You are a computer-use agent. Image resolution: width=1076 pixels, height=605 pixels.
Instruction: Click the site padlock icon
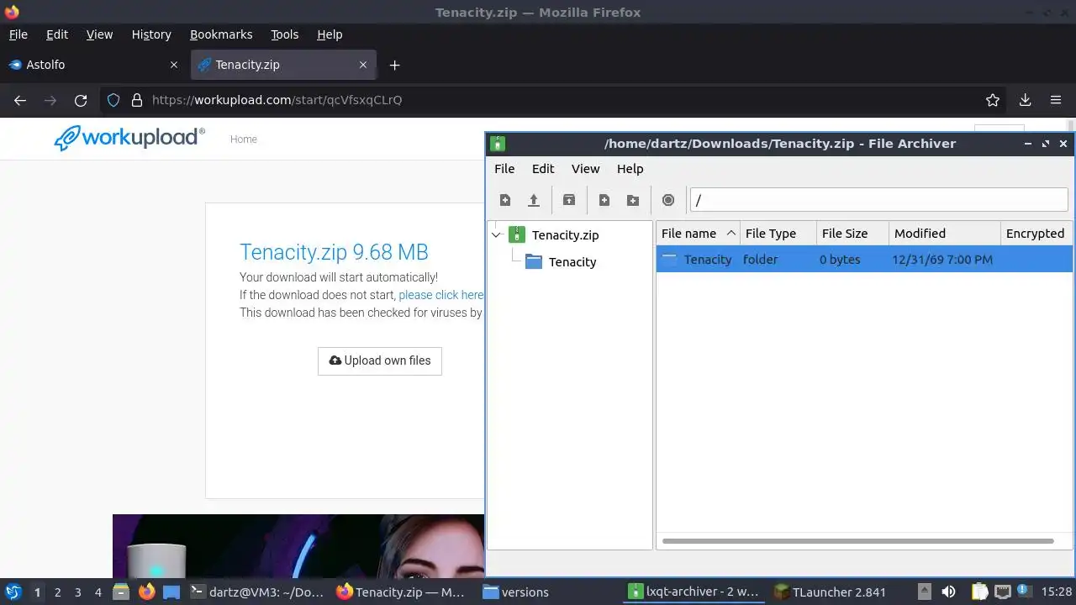pyautogui.click(x=137, y=100)
